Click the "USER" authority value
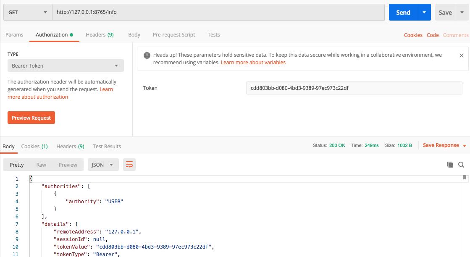This screenshot has height=257, width=470. click(114, 202)
